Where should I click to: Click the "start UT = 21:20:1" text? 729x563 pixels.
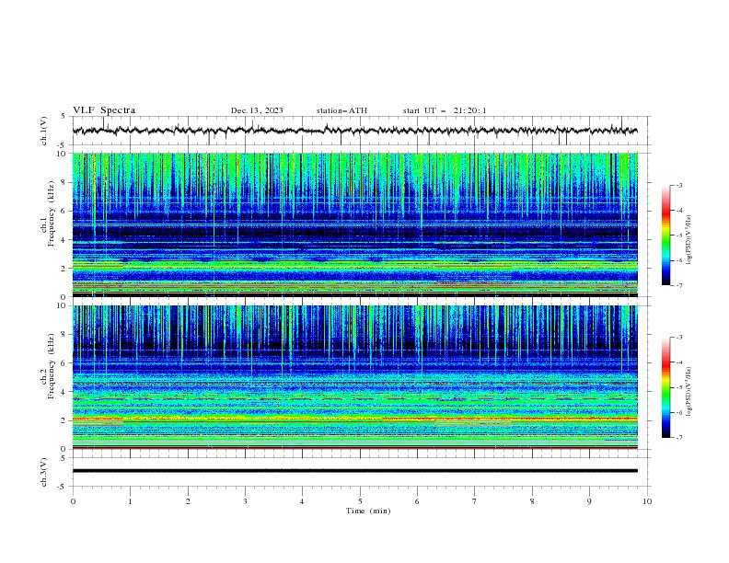tap(445, 110)
